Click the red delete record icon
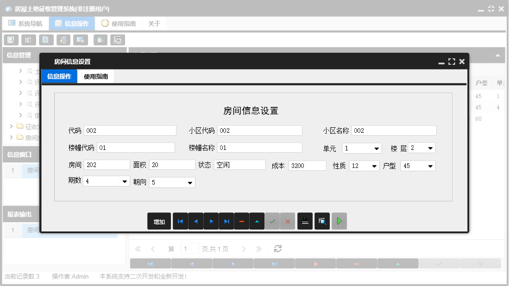This screenshot has width=509, height=286. coord(241,221)
